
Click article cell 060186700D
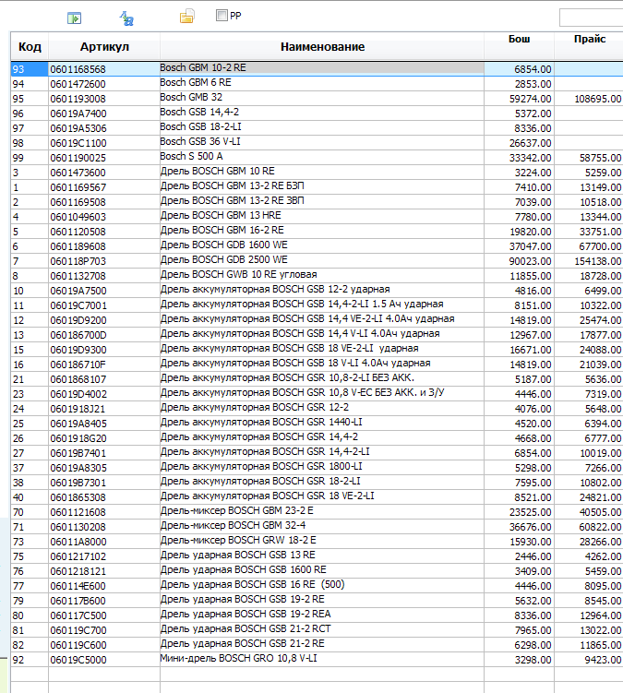104,335
